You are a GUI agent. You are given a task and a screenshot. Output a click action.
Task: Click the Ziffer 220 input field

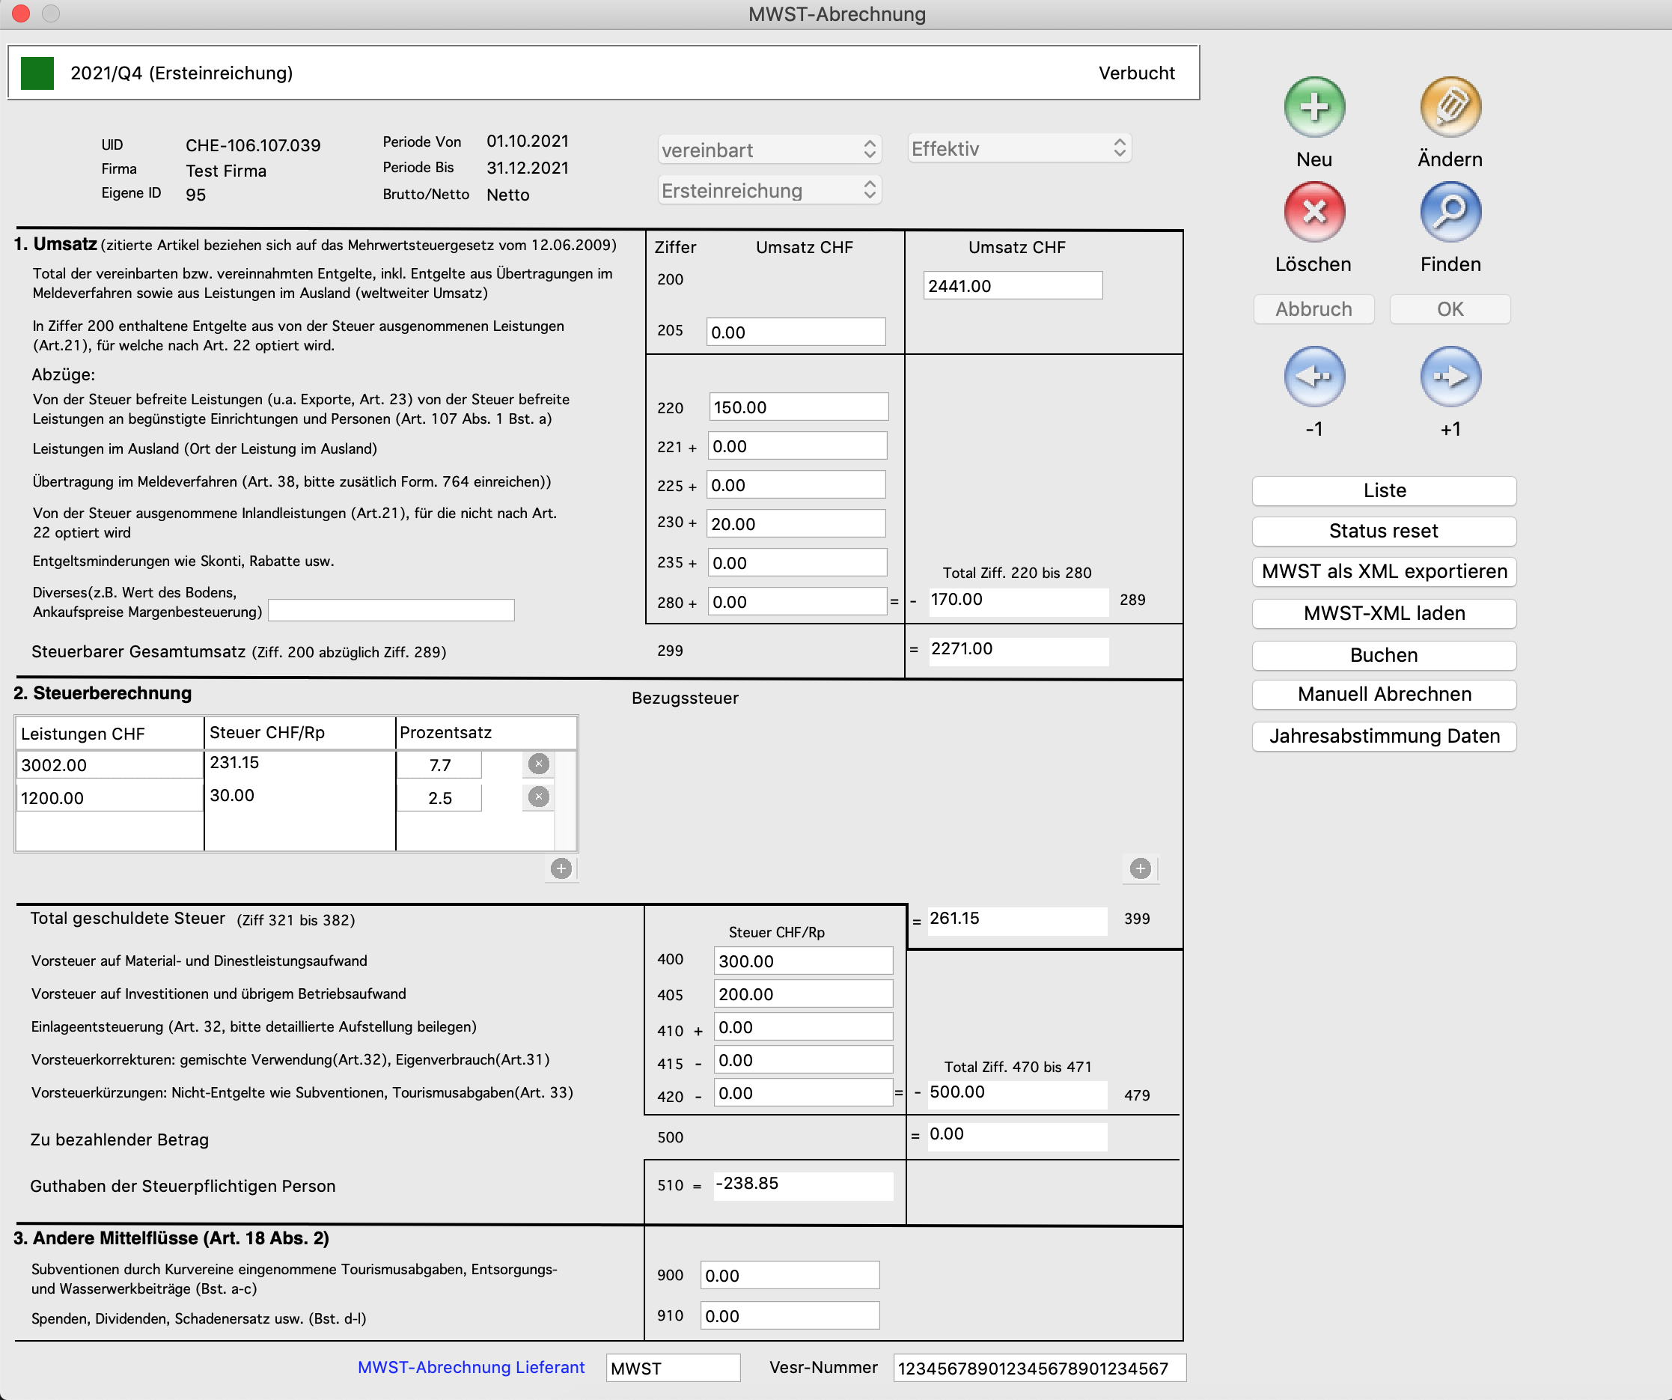pyautogui.click(x=798, y=408)
